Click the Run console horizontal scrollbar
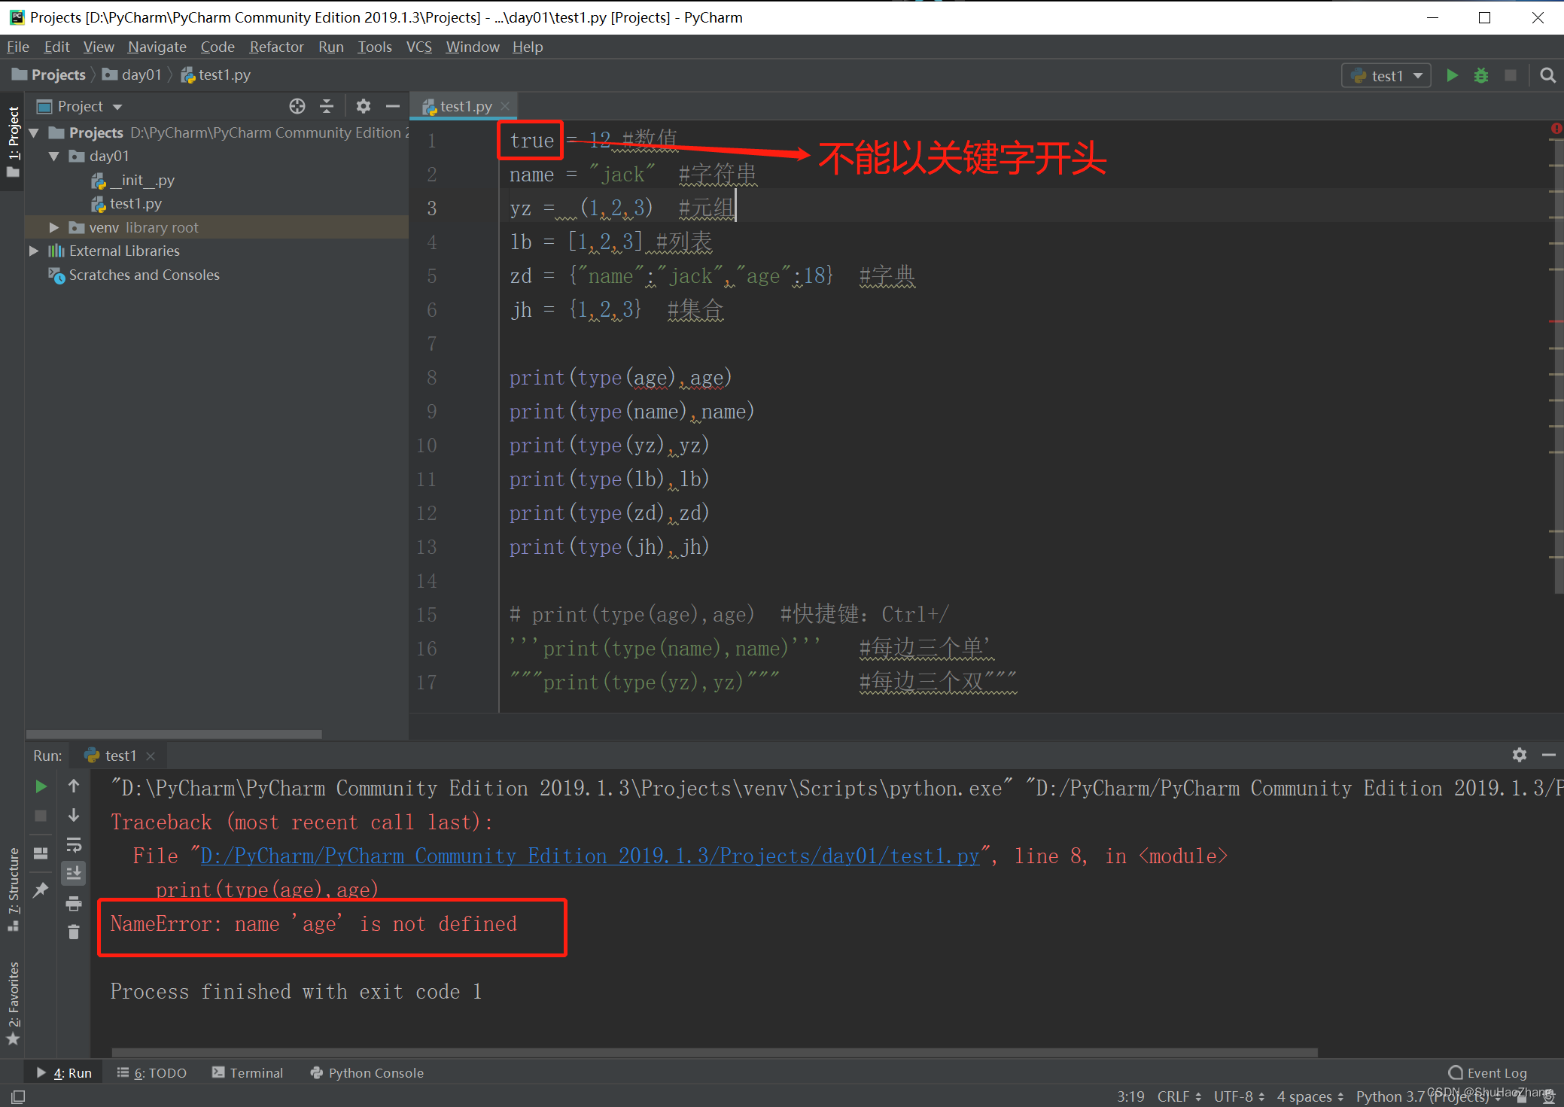Image resolution: width=1564 pixels, height=1107 pixels. point(715,1052)
